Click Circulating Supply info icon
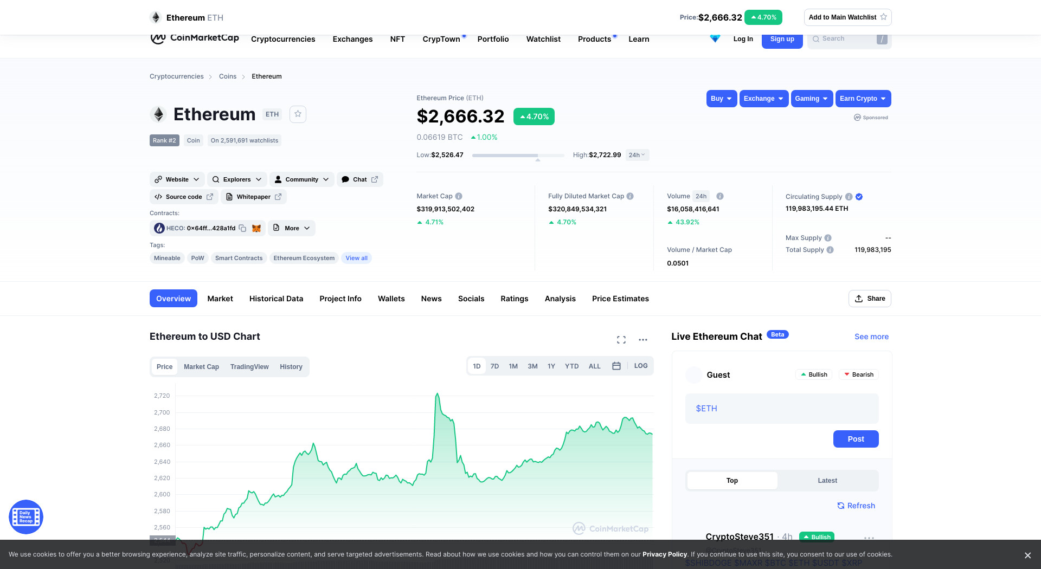 pyautogui.click(x=849, y=197)
